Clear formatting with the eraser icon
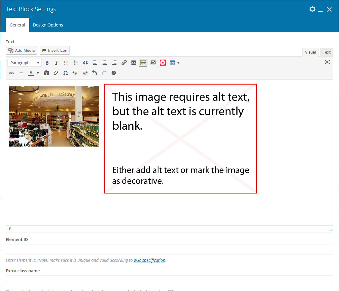Image resolution: width=339 pixels, height=291 pixels. 56,73
